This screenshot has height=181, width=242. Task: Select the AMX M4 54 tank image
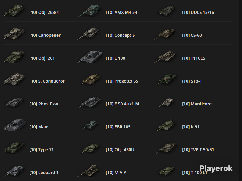90,11
